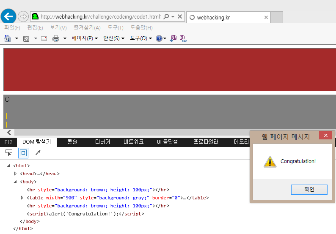This screenshot has height=234, width=336.
Task: Collapse the body node
Action: (x=15, y=182)
